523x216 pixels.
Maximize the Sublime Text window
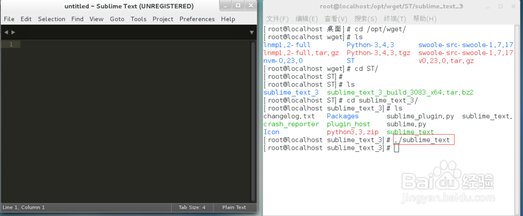(x=238, y=6)
